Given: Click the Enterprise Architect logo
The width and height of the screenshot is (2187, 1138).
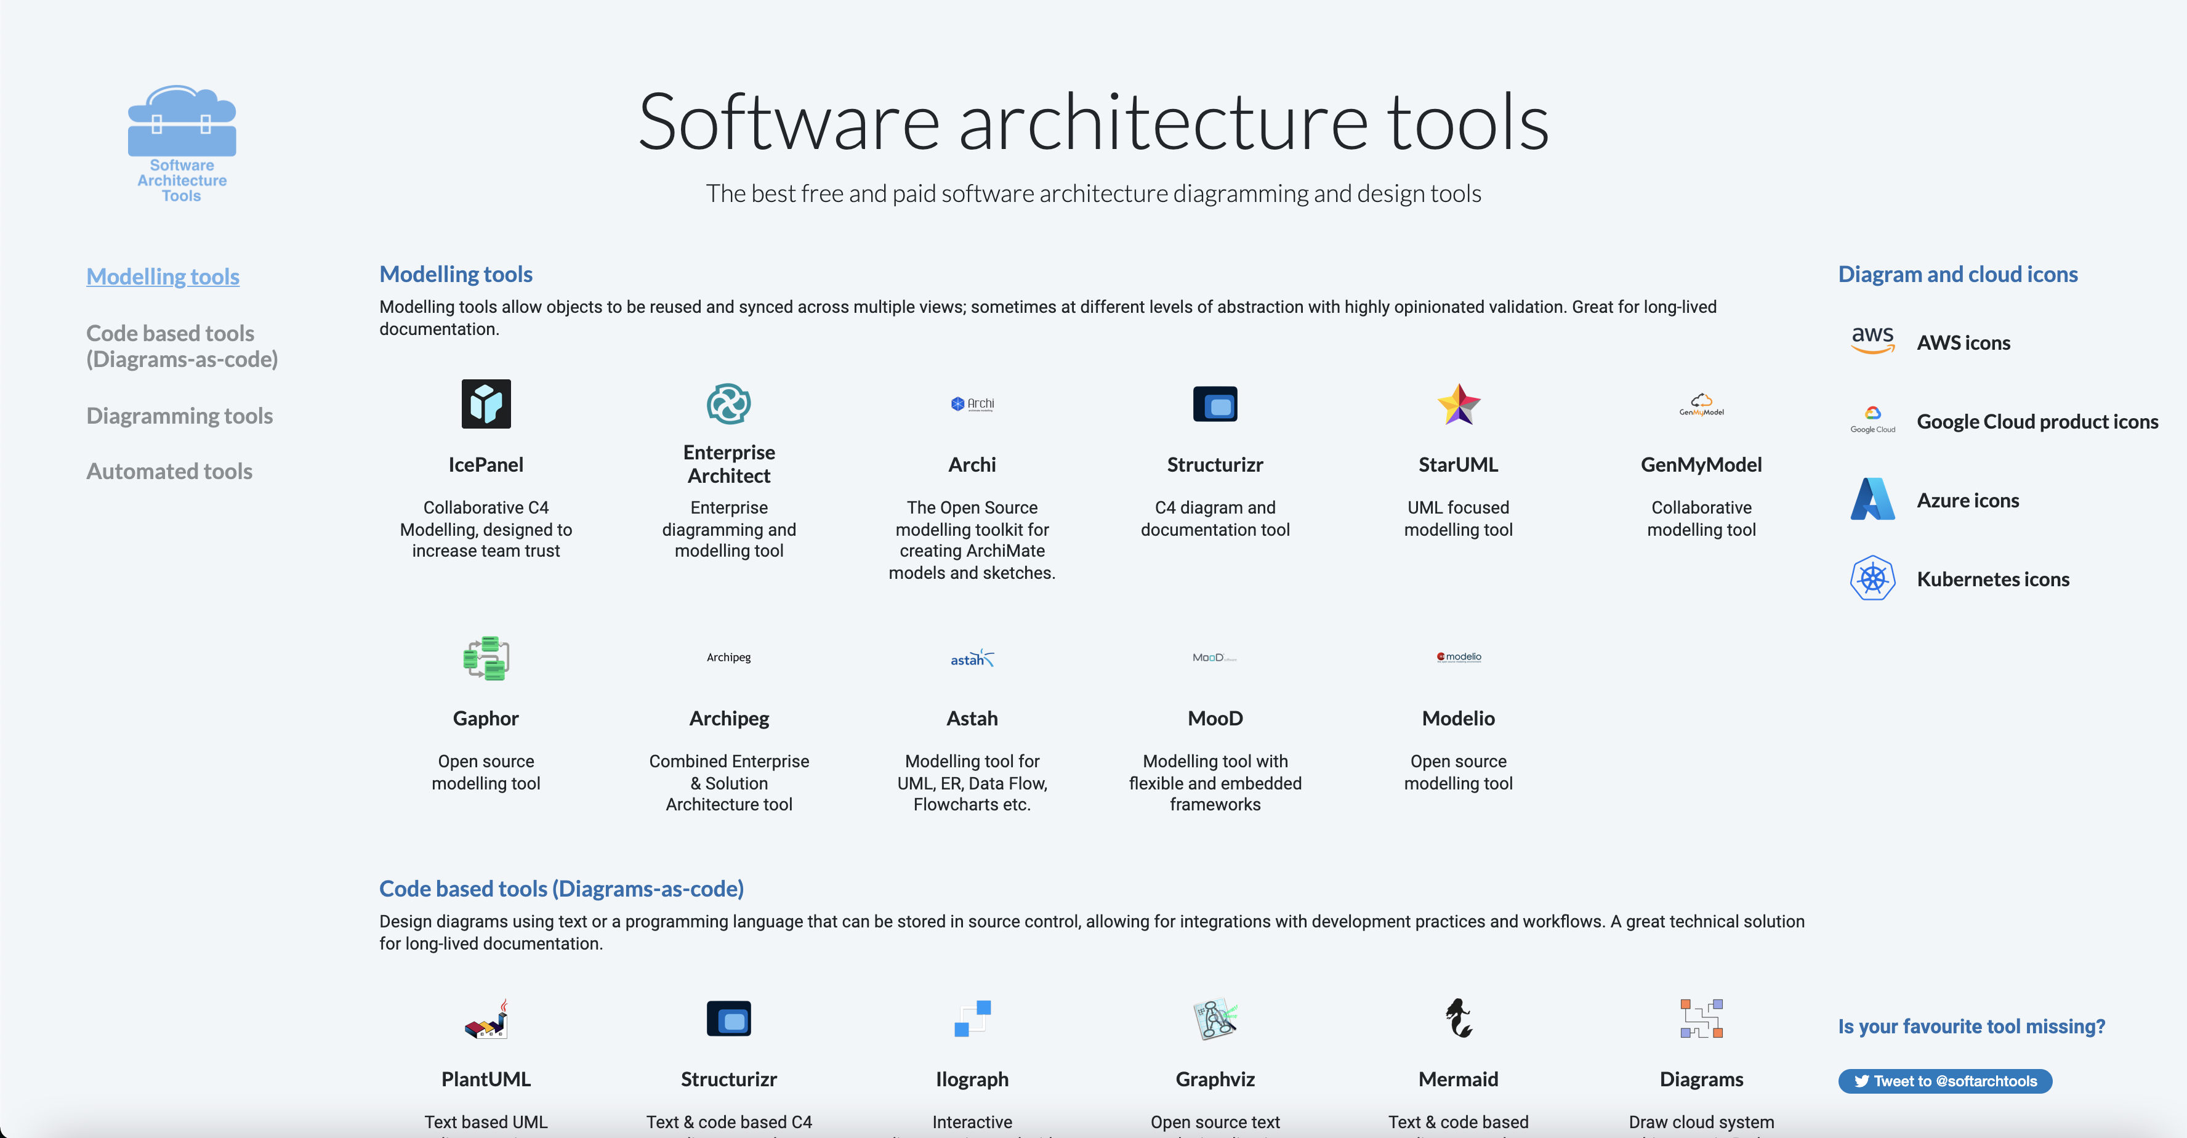Looking at the screenshot, I should click(728, 403).
